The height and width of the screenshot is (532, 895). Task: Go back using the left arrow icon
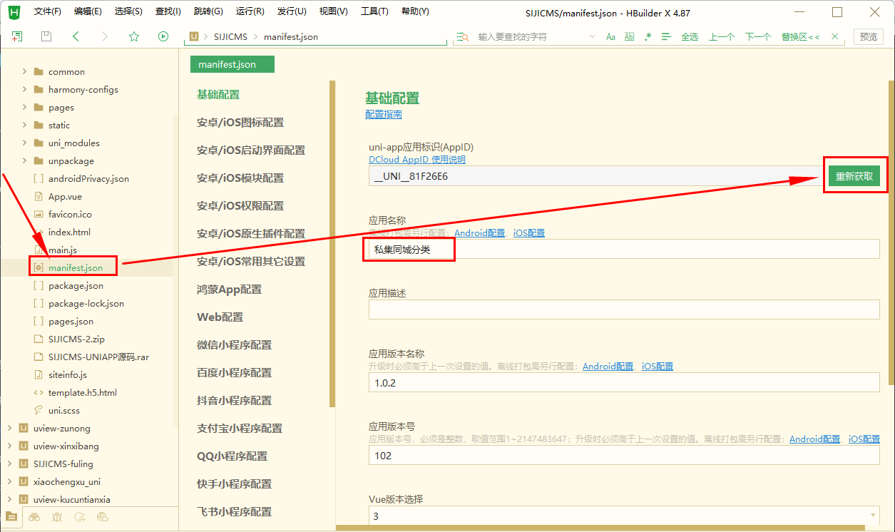click(x=76, y=36)
